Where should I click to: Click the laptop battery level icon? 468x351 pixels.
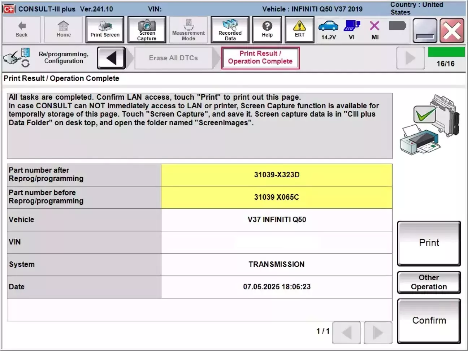[x=398, y=26]
